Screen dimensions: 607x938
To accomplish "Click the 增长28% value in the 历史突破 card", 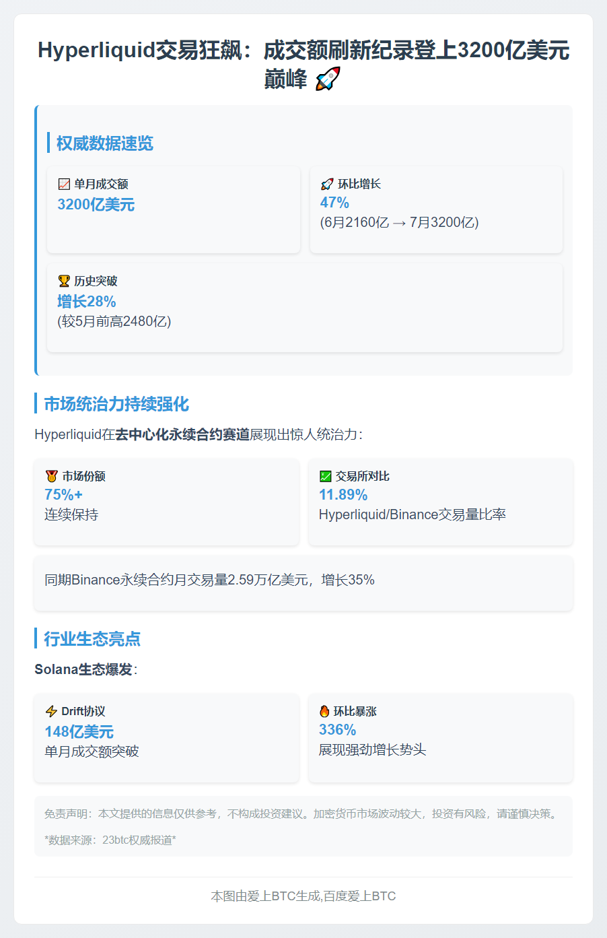I will [87, 302].
